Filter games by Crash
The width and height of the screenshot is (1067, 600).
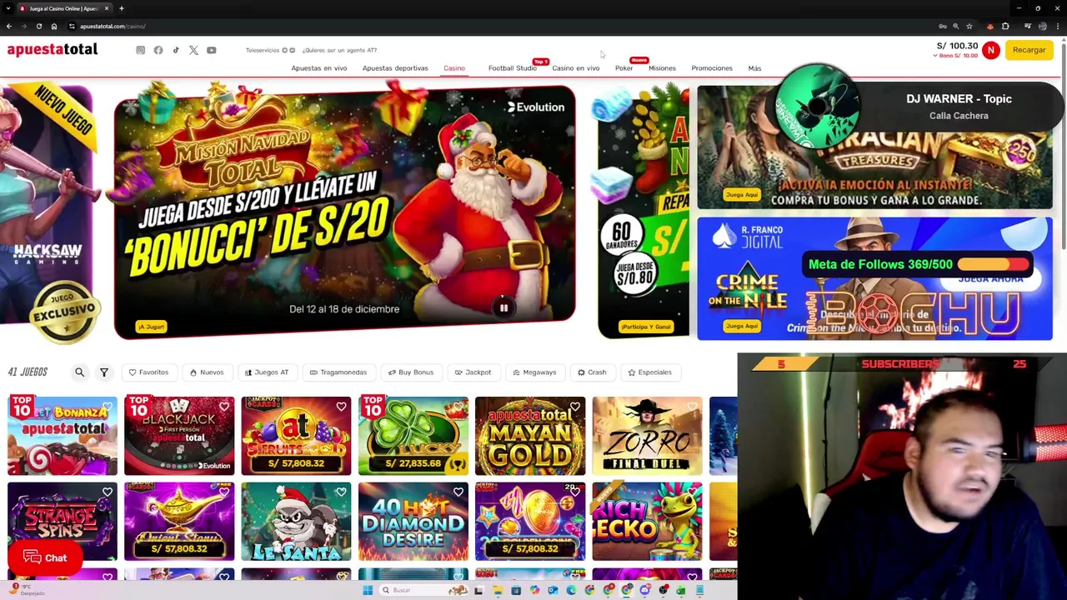(591, 372)
